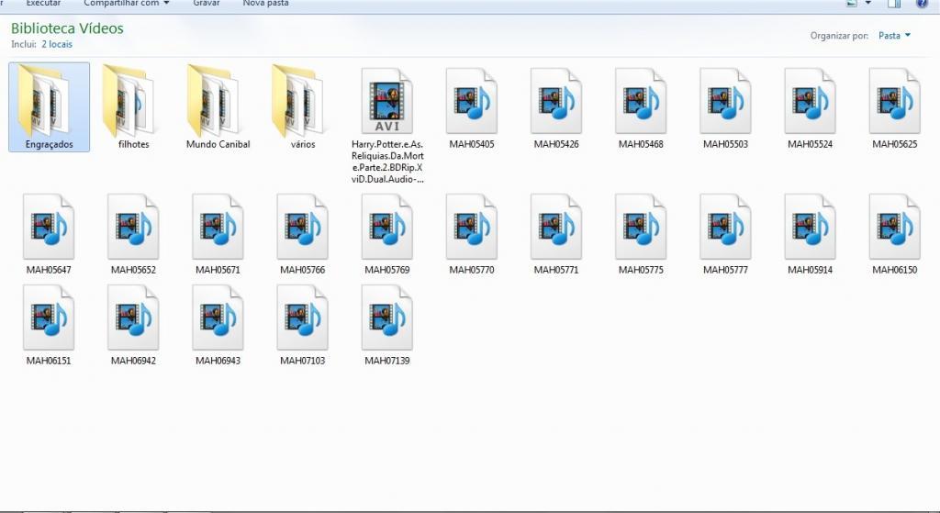Screen dimensions: 940x513
Task: Select video file MAH07103
Action: pyautogui.click(x=303, y=325)
